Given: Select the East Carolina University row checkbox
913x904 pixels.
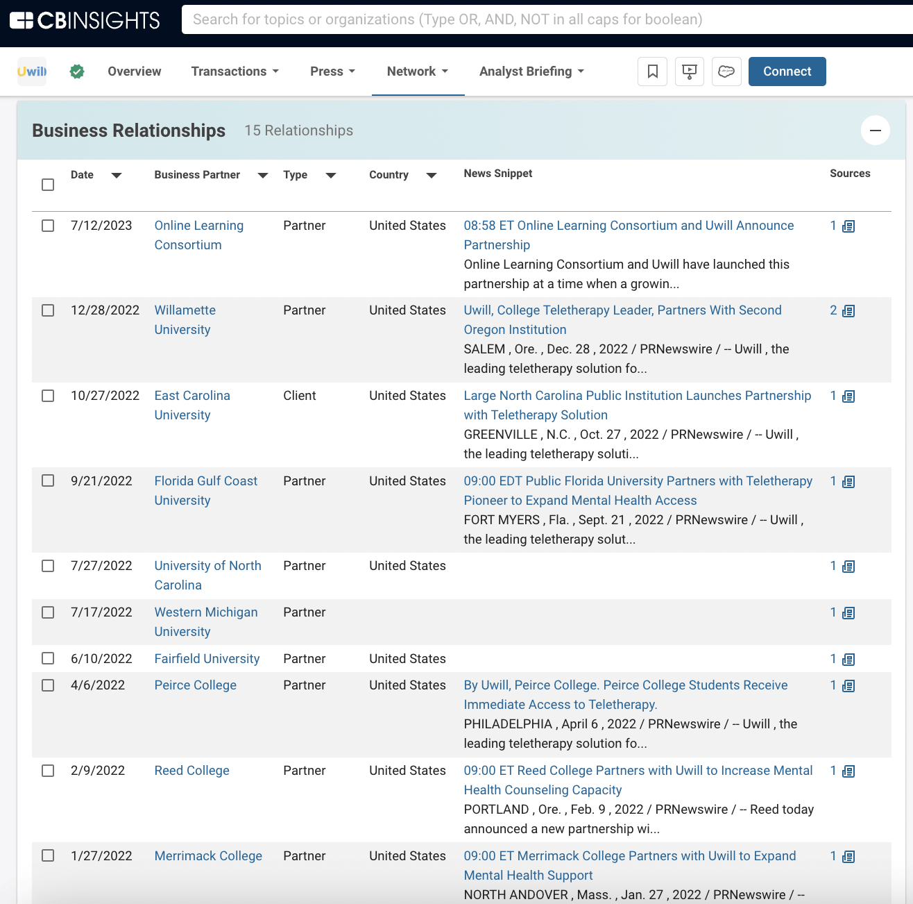Looking at the screenshot, I should click(x=48, y=396).
